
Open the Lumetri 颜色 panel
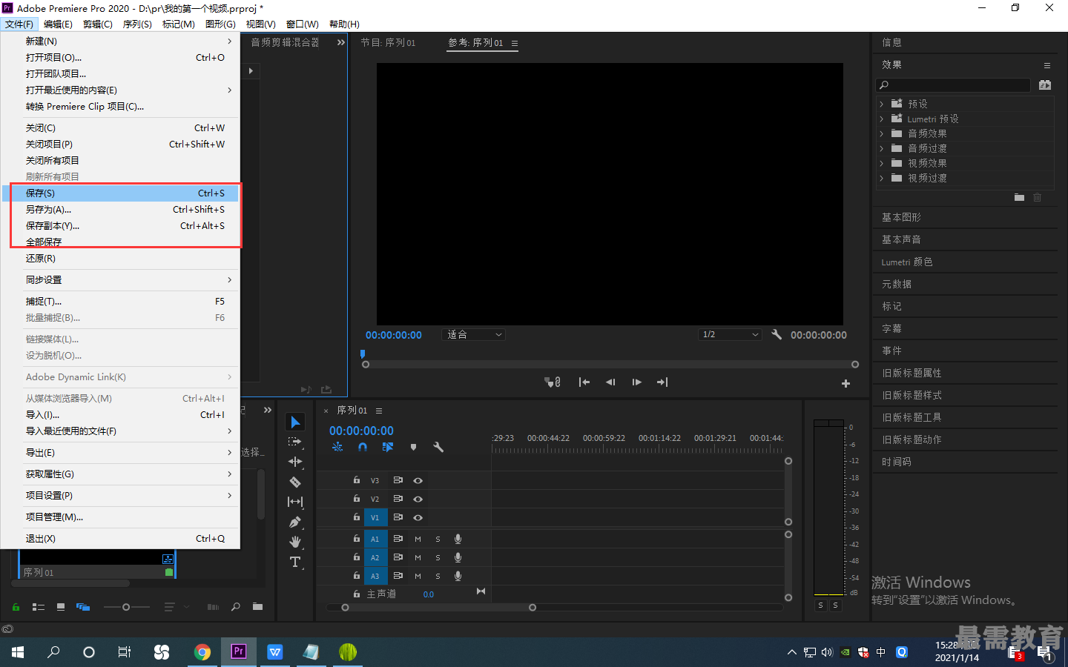pos(907,262)
